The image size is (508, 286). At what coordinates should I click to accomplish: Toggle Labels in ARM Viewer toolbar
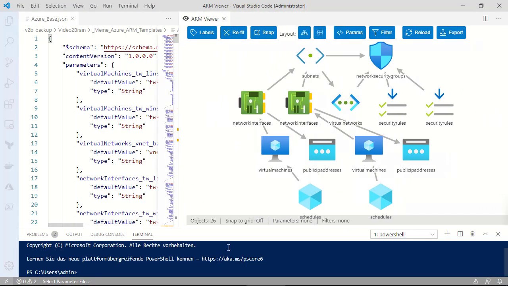(202, 33)
